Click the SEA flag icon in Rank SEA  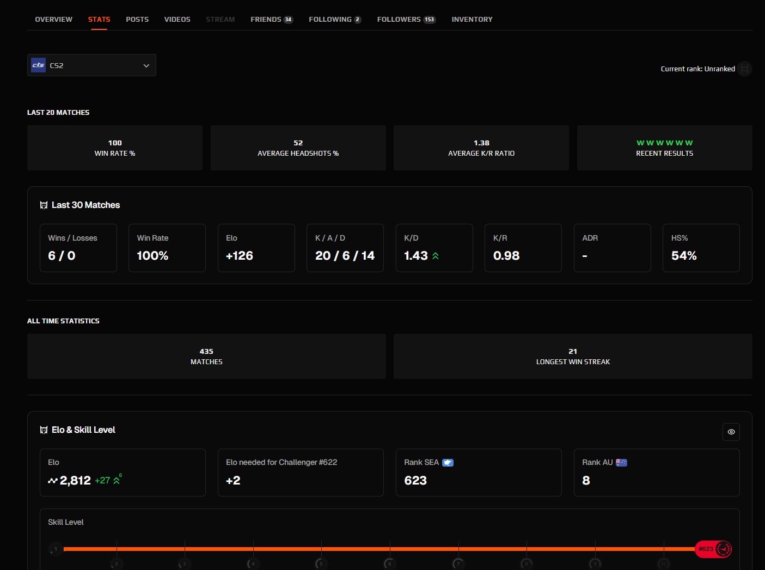tap(448, 462)
